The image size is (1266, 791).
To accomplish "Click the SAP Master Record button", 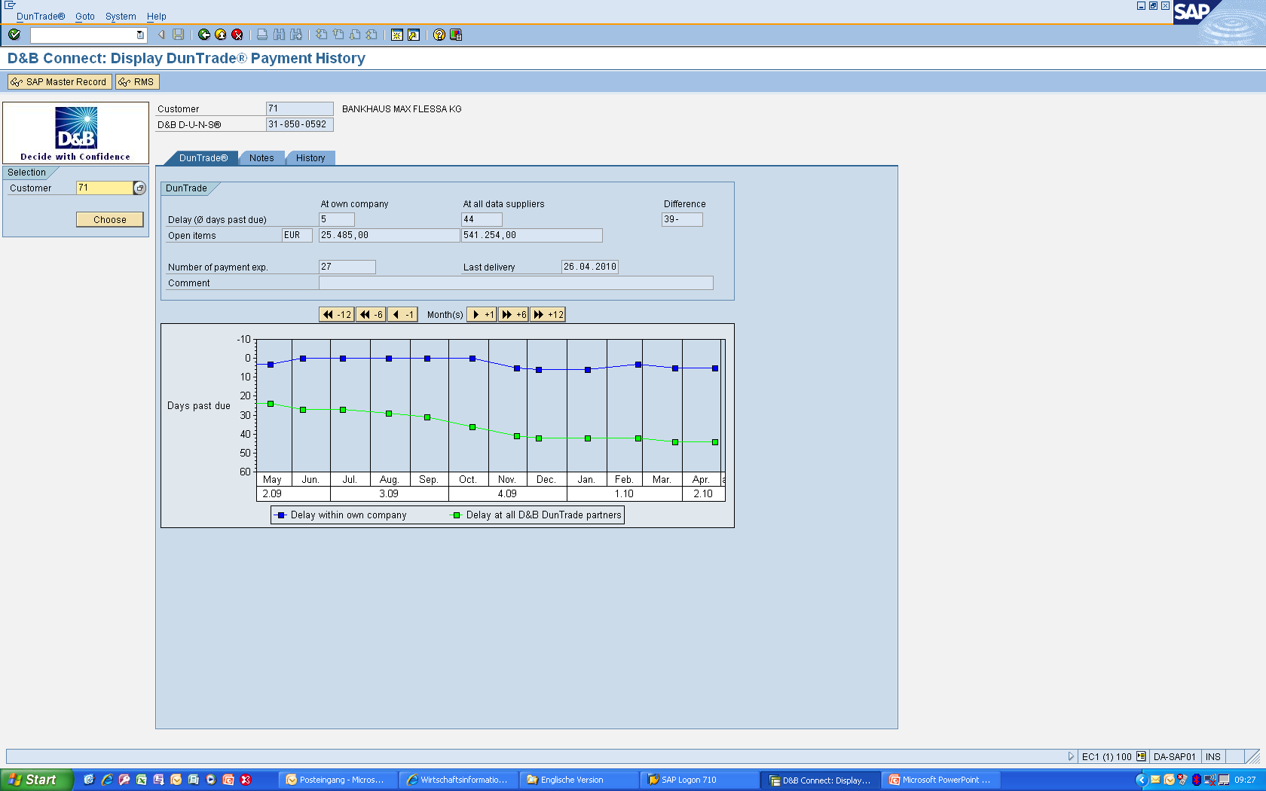I will (60, 82).
